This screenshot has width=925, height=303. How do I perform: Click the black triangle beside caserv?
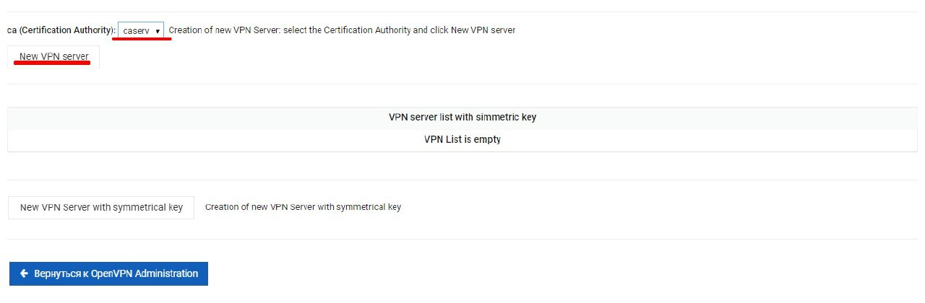[158, 32]
